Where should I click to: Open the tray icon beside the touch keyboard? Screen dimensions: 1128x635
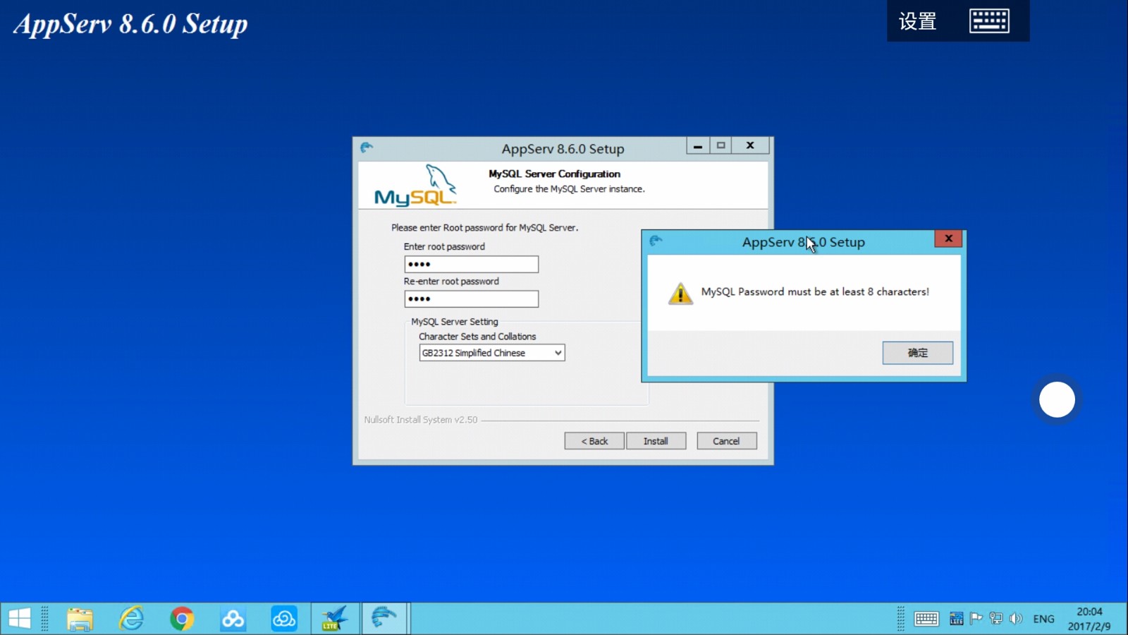pyautogui.click(x=956, y=619)
